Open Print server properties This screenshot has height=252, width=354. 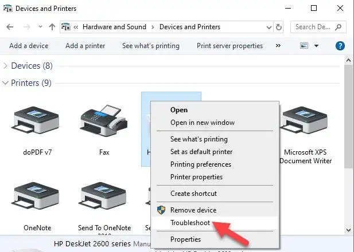click(x=229, y=46)
